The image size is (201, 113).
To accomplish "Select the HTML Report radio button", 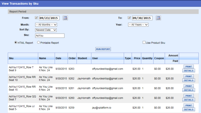I will pos(16,42).
